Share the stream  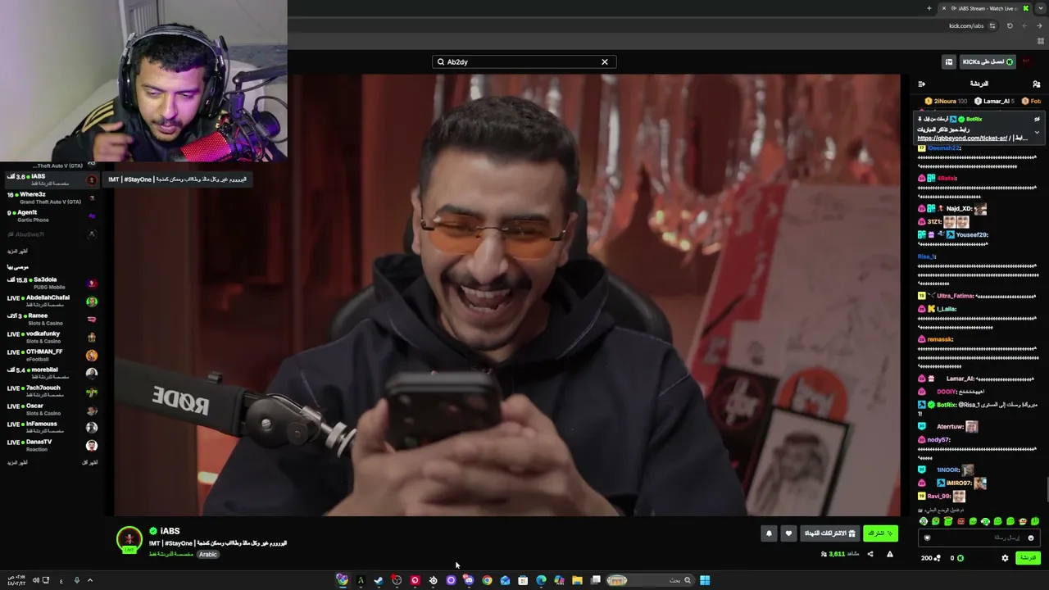(x=870, y=555)
